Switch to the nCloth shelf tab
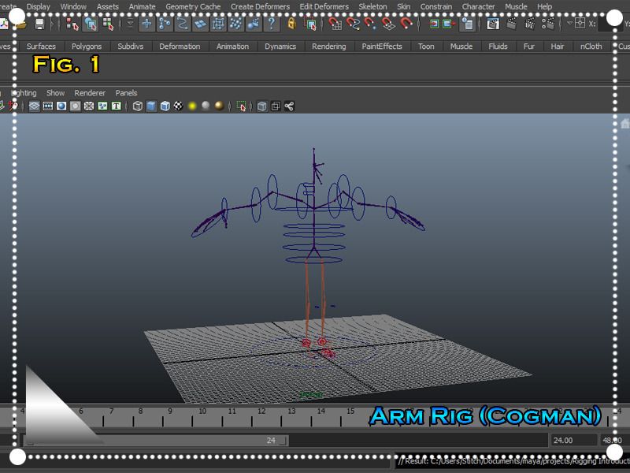 (591, 47)
